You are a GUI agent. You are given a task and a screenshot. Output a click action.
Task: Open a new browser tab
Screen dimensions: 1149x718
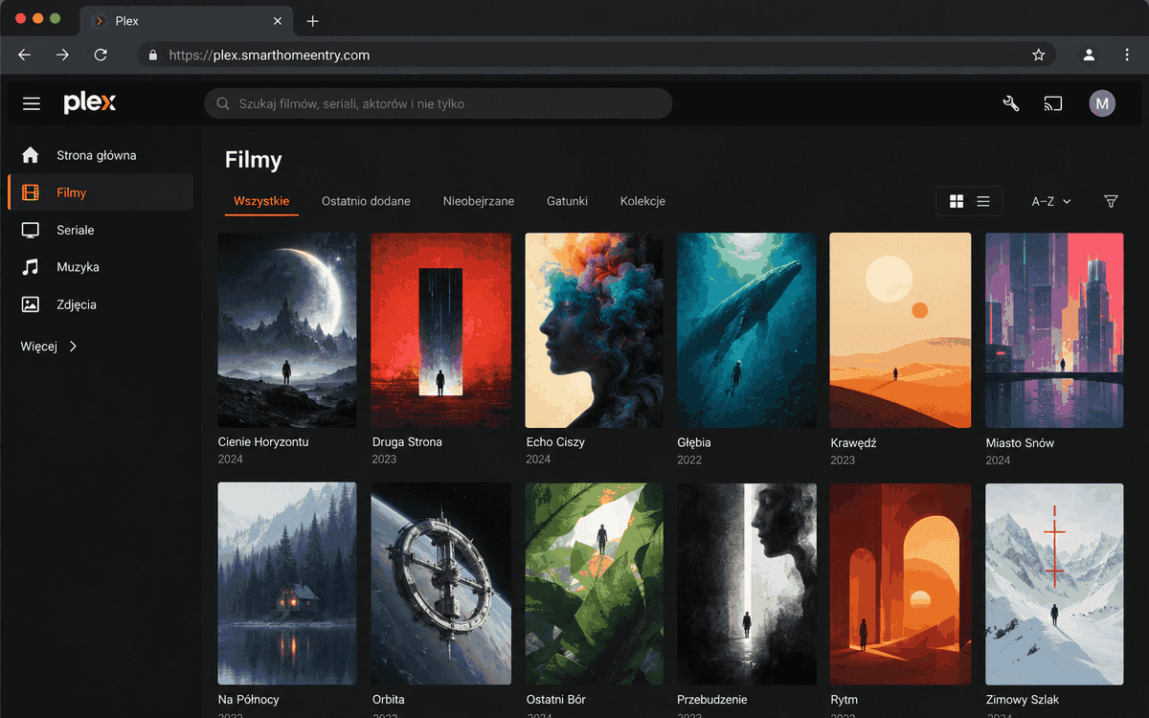[312, 21]
